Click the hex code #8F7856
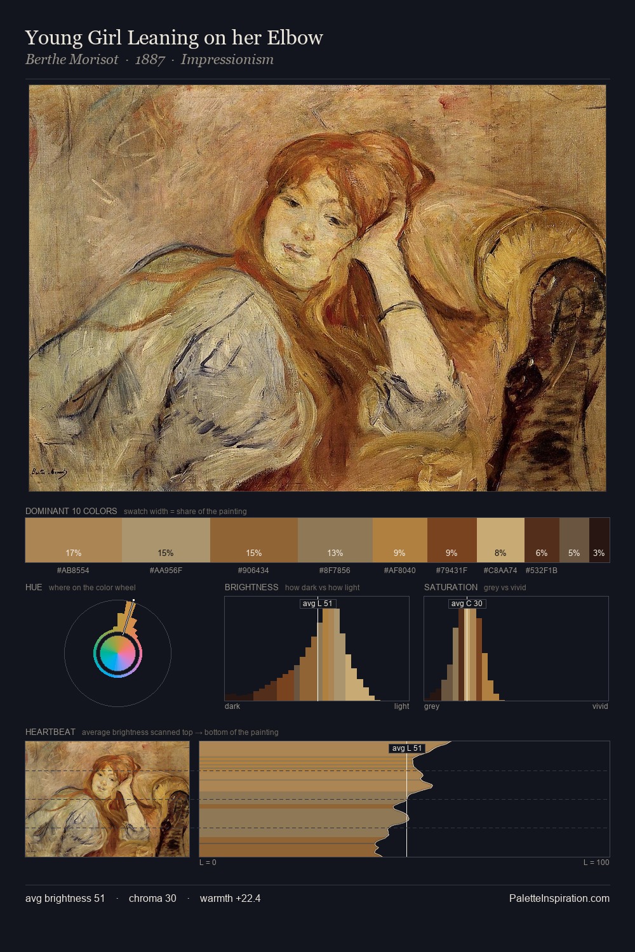Screen dimensions: 635x952 click(335, 571)
